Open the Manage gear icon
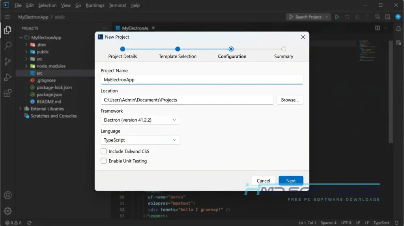 pyautogui.click(x=7, y=211)
